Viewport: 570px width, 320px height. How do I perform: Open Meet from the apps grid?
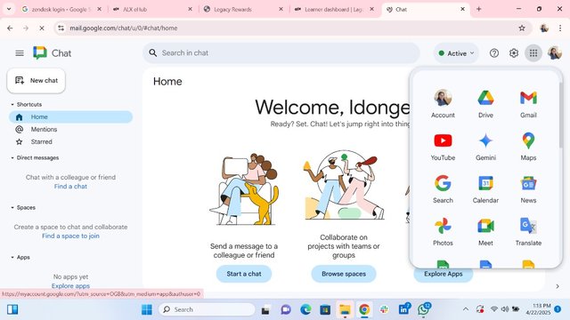pos(485,232)
